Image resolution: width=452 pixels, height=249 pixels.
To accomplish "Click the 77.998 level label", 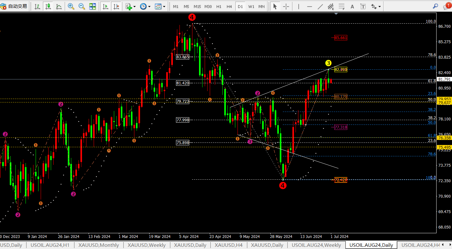I will tap(183, 120).
